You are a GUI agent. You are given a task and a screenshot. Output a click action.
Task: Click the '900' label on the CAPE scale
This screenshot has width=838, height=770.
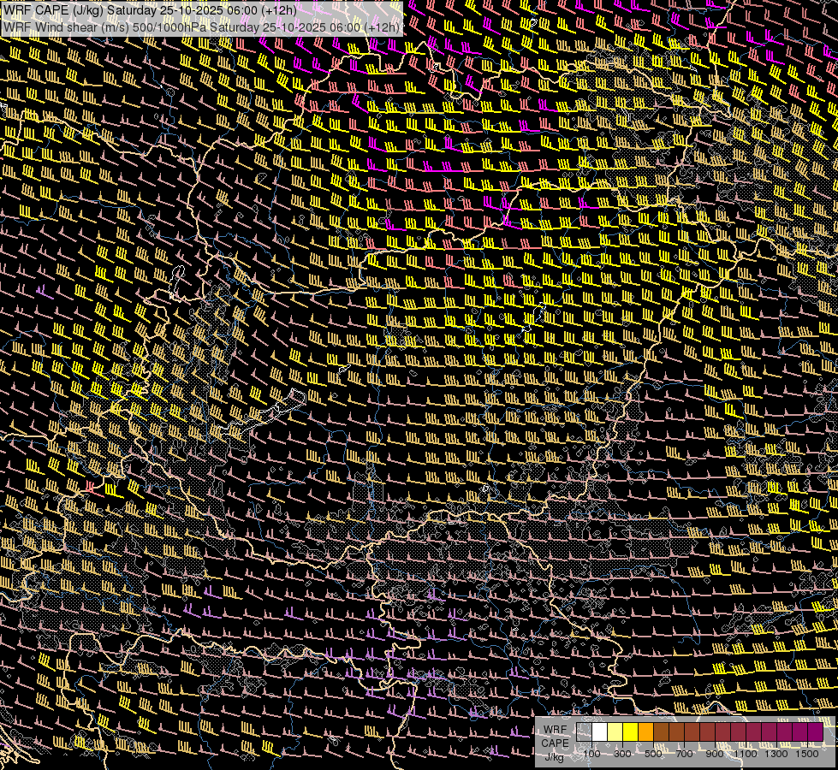(x=715, y=754)
